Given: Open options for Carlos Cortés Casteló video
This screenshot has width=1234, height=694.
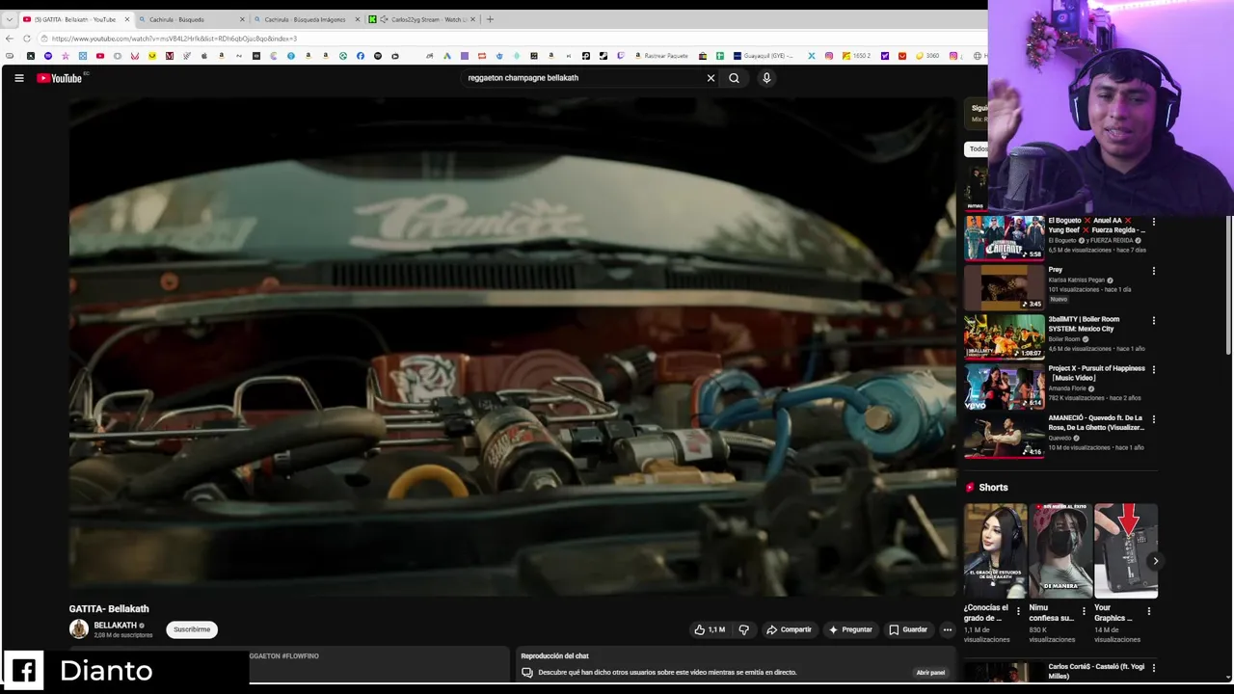Looking at the screenshot, I should point(1153,667).
